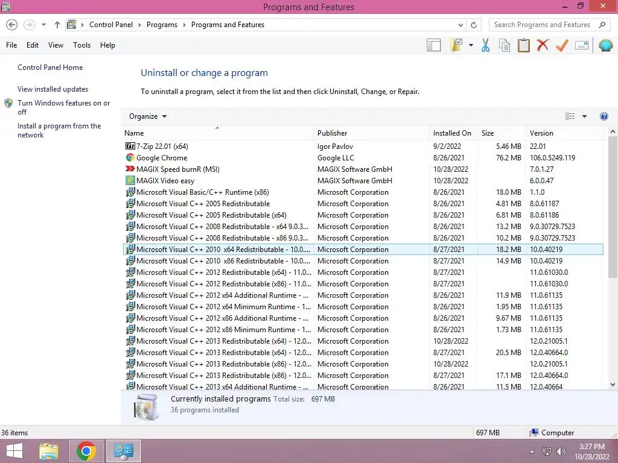Viewport: 618px width, 463px height.
Task: Click Turn Windows features on or off
Action: point(63,107)
